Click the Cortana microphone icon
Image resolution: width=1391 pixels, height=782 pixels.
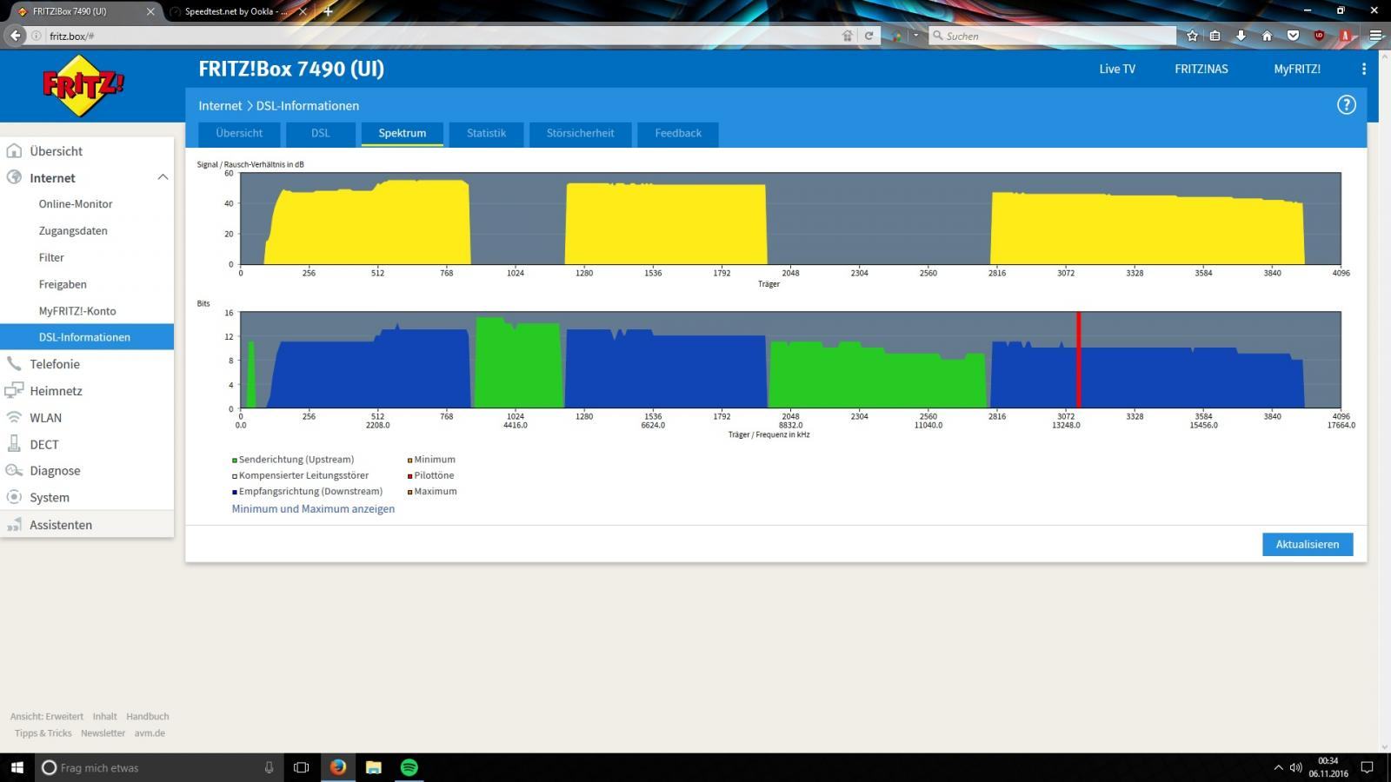point(269,767)
